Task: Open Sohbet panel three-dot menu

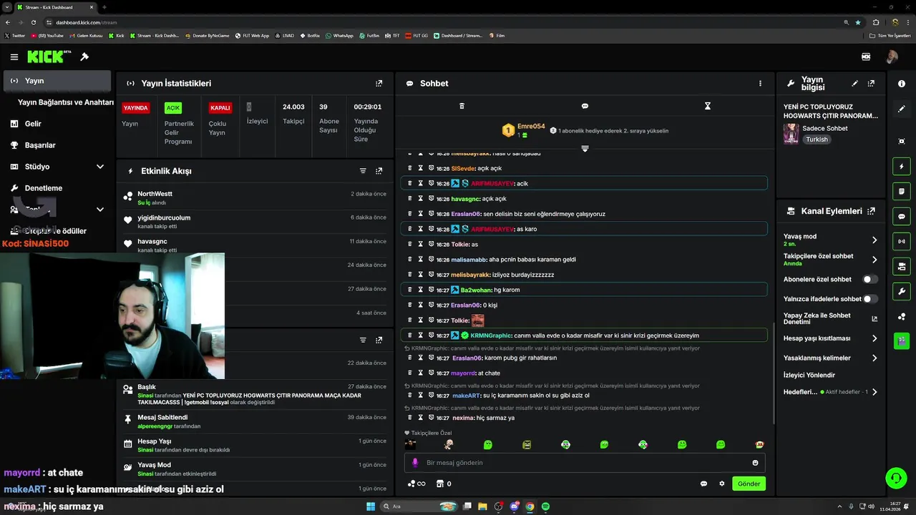Action: (x=760, y=83)
